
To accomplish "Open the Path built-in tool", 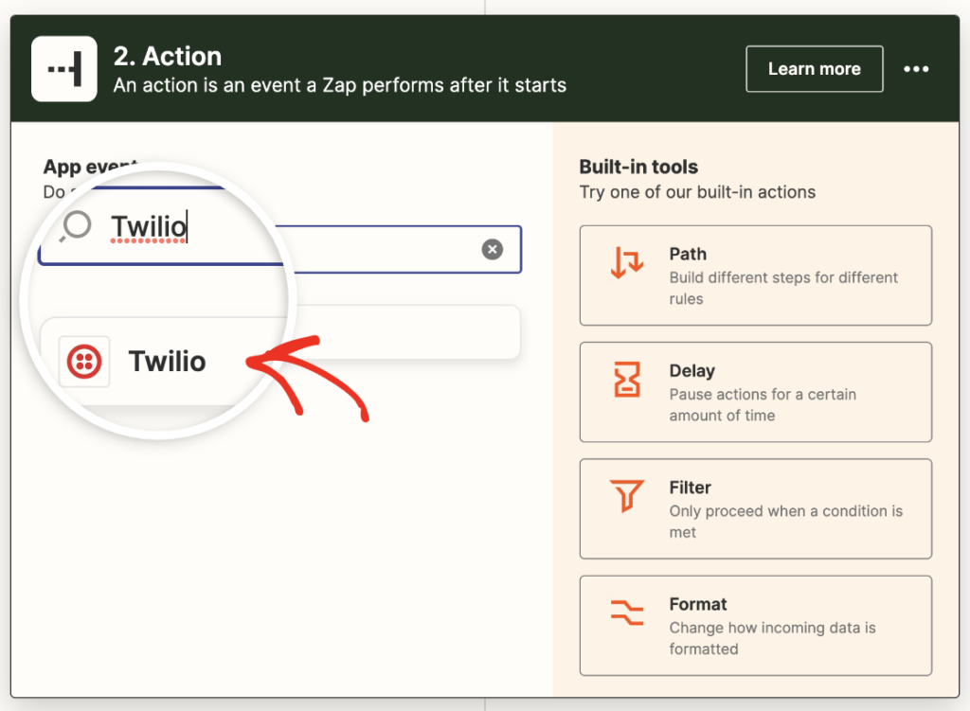I will (755, 276).
